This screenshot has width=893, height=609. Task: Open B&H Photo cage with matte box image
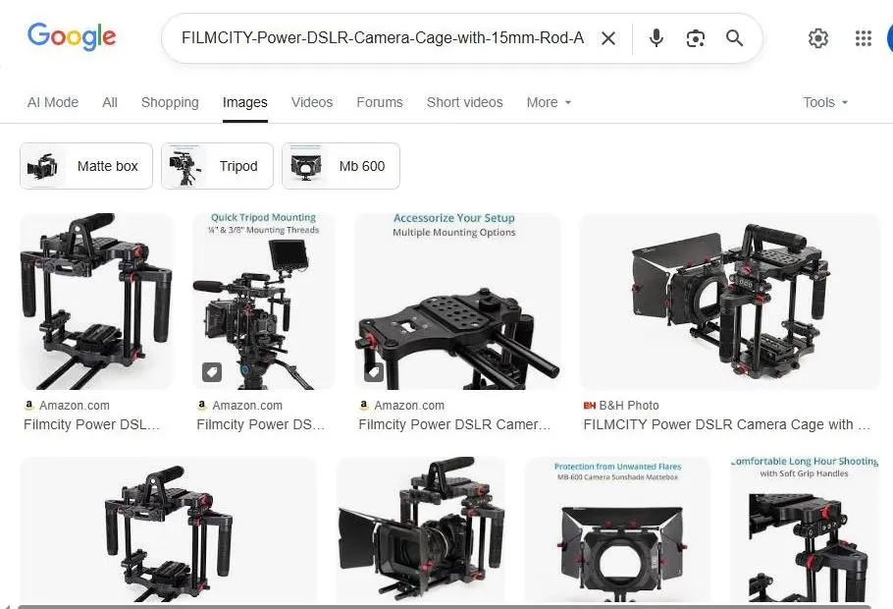730,302
